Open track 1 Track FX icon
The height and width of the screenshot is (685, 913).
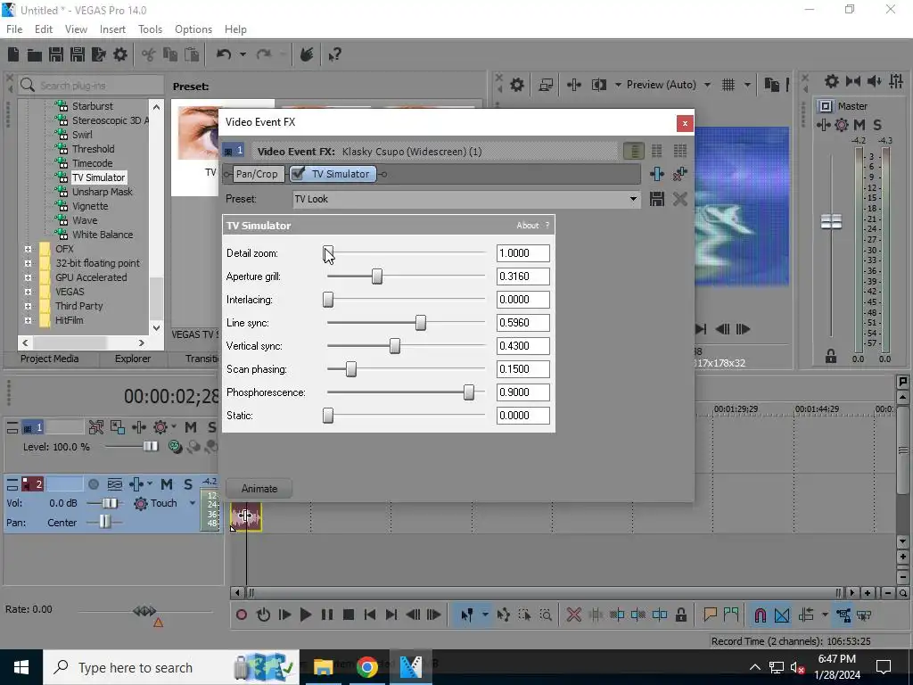point(138,427)
